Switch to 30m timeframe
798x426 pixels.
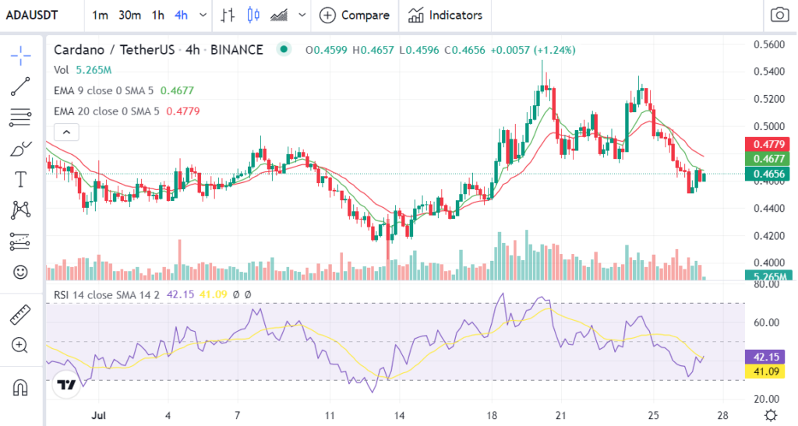130,16
